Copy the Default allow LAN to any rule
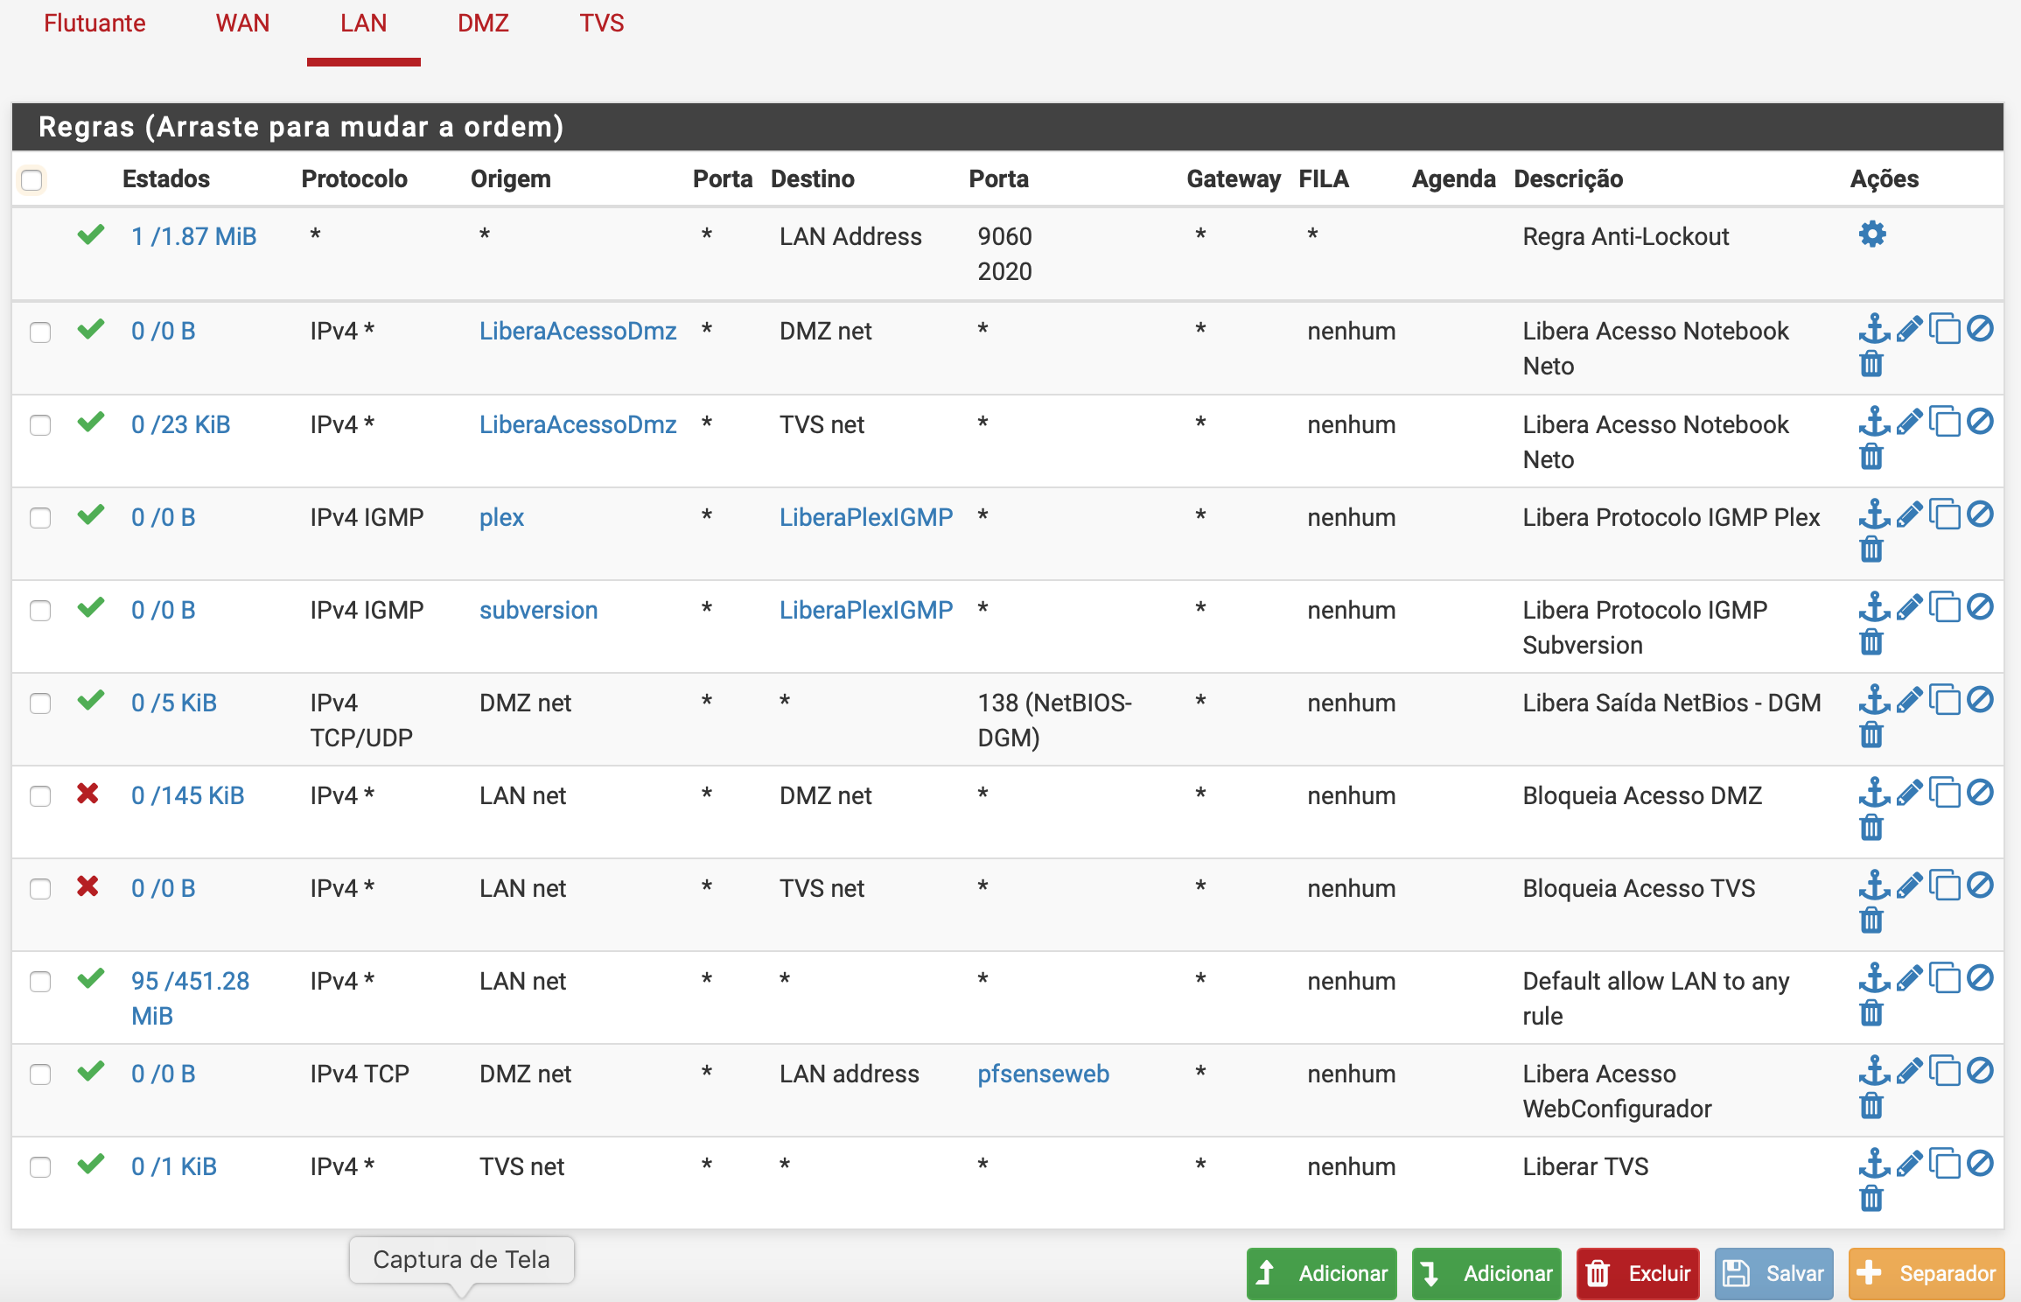Viewport: 2021px width, 1302px height. 1945,978
